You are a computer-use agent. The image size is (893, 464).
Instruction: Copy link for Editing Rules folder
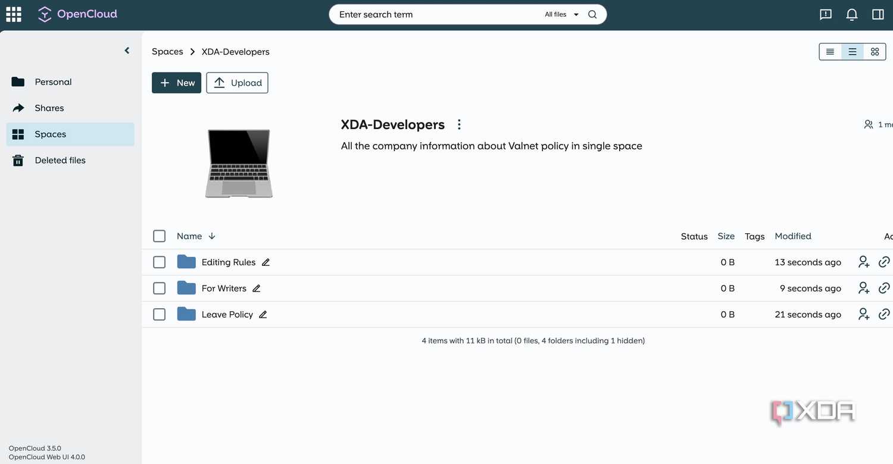[885, 262]
